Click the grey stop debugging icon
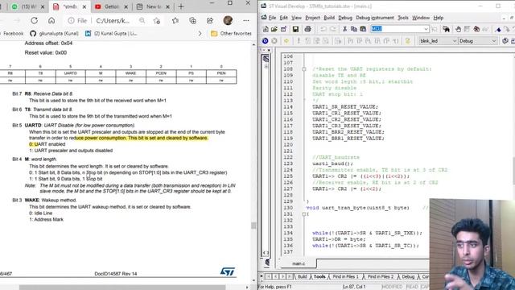 coord(274,41)
